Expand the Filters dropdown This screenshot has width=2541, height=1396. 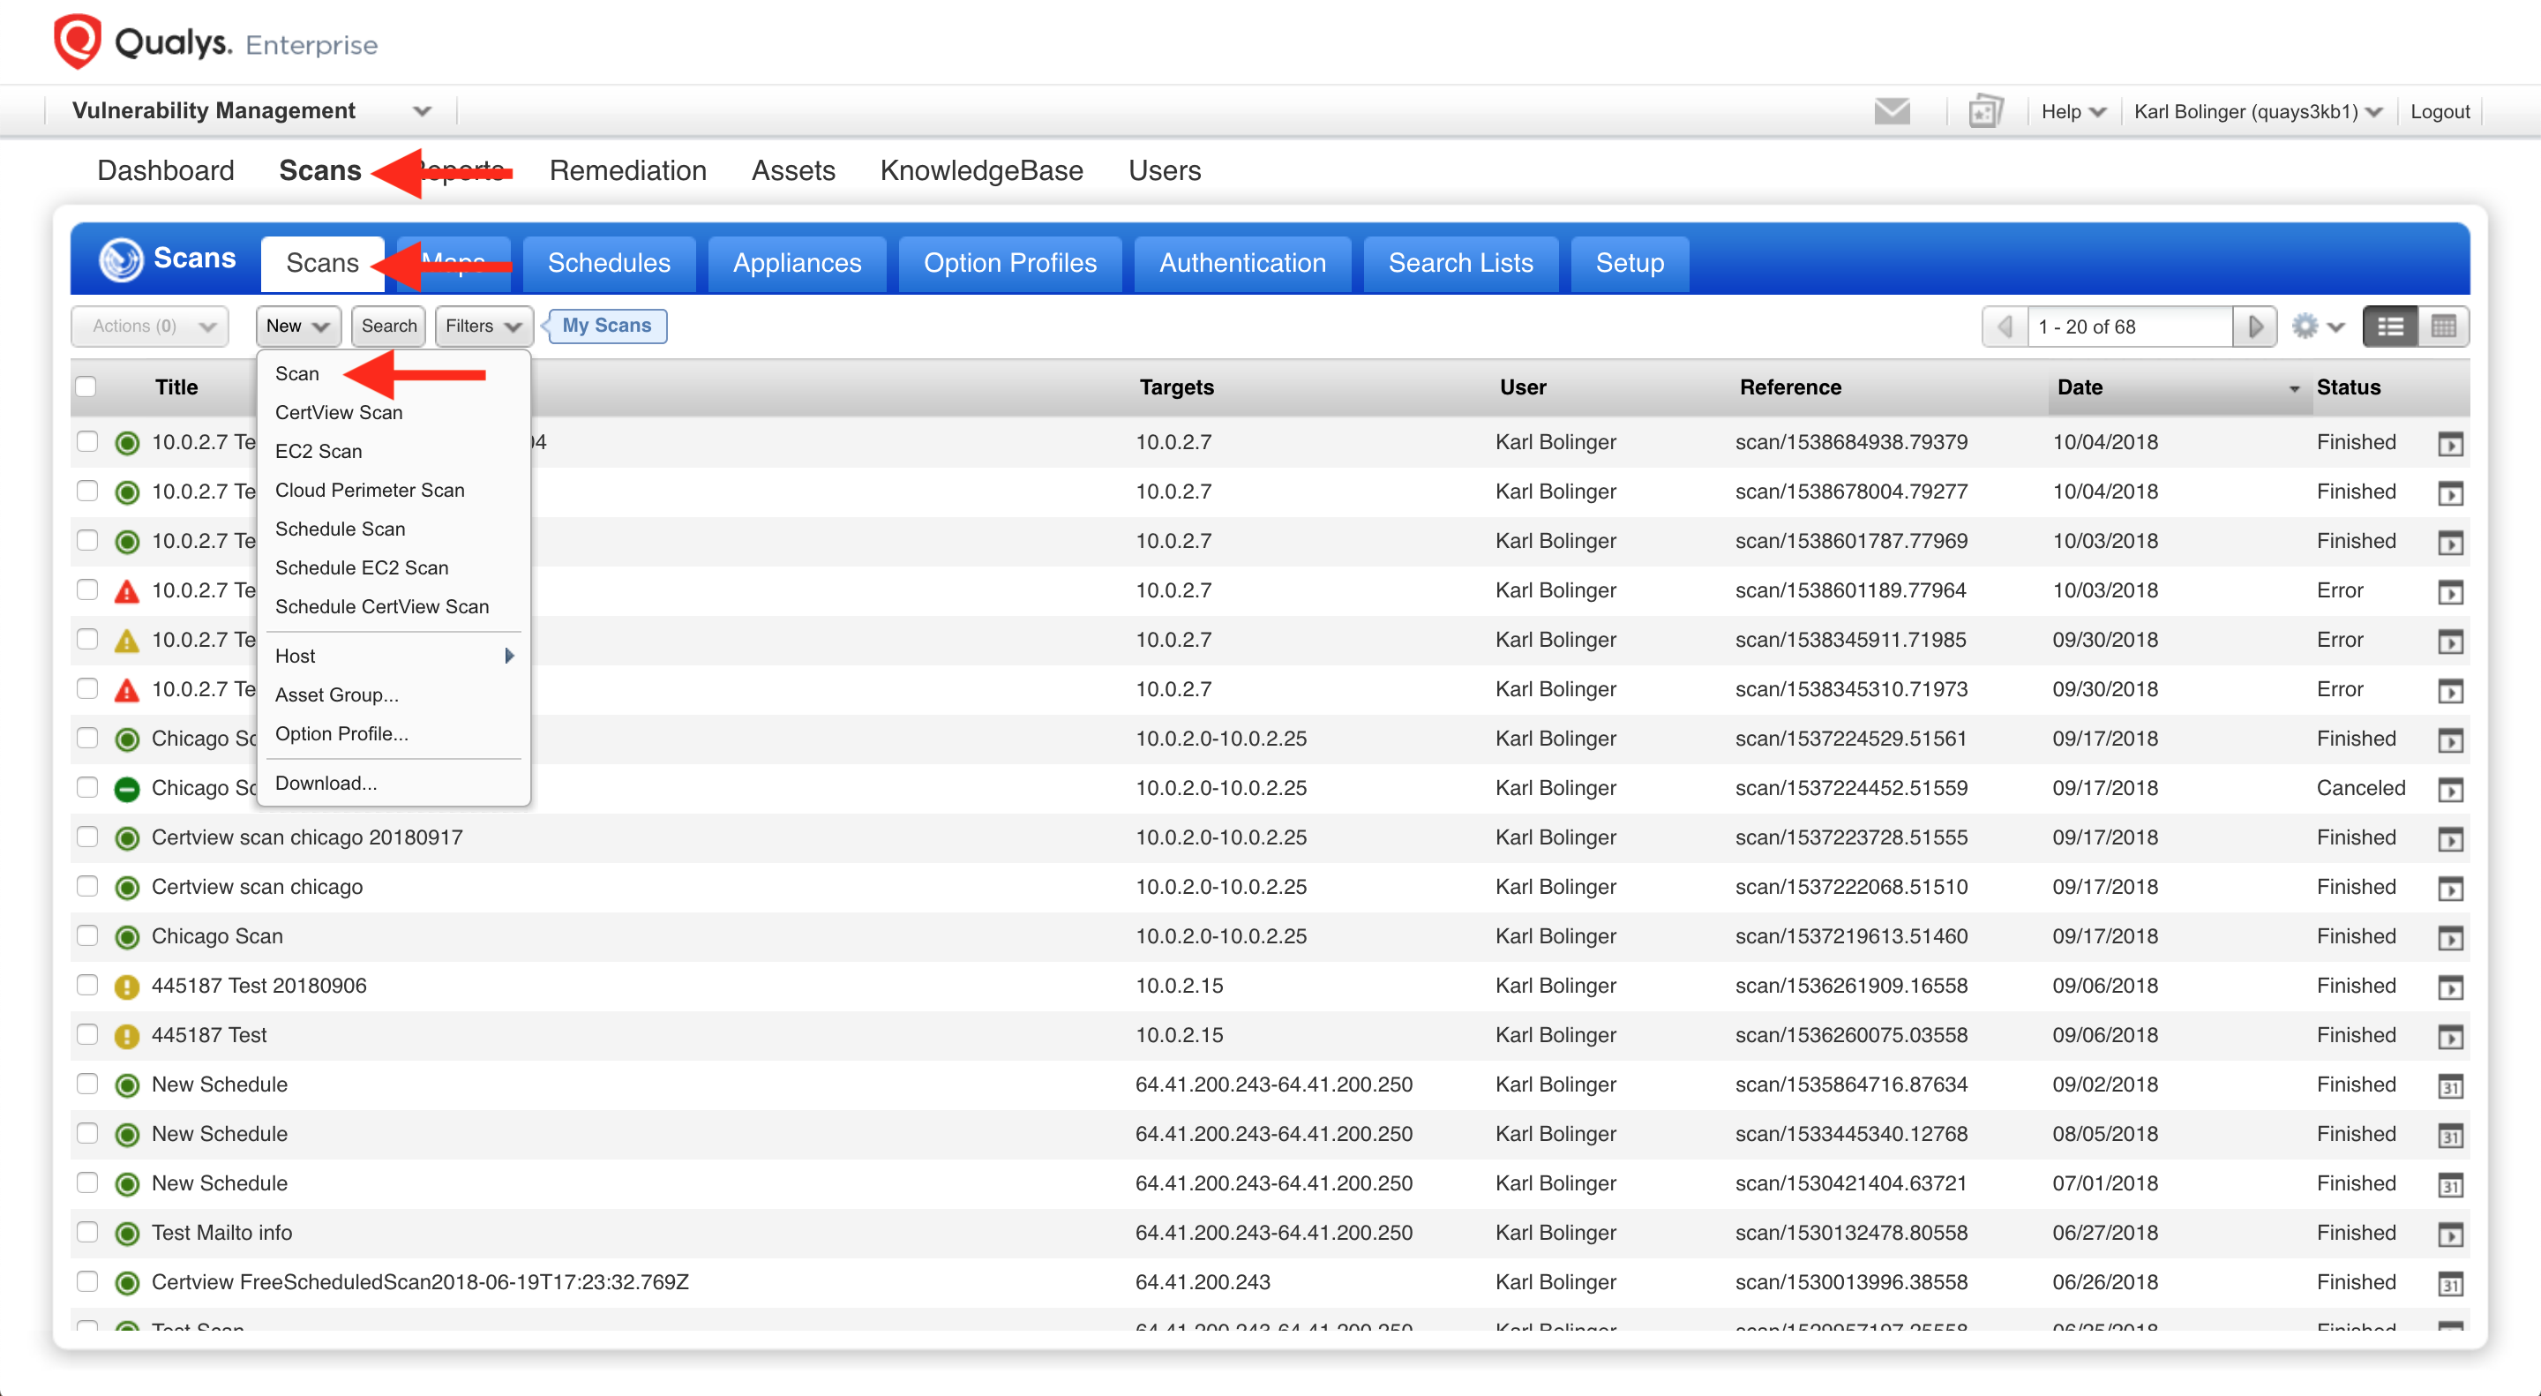click(483, 326)
